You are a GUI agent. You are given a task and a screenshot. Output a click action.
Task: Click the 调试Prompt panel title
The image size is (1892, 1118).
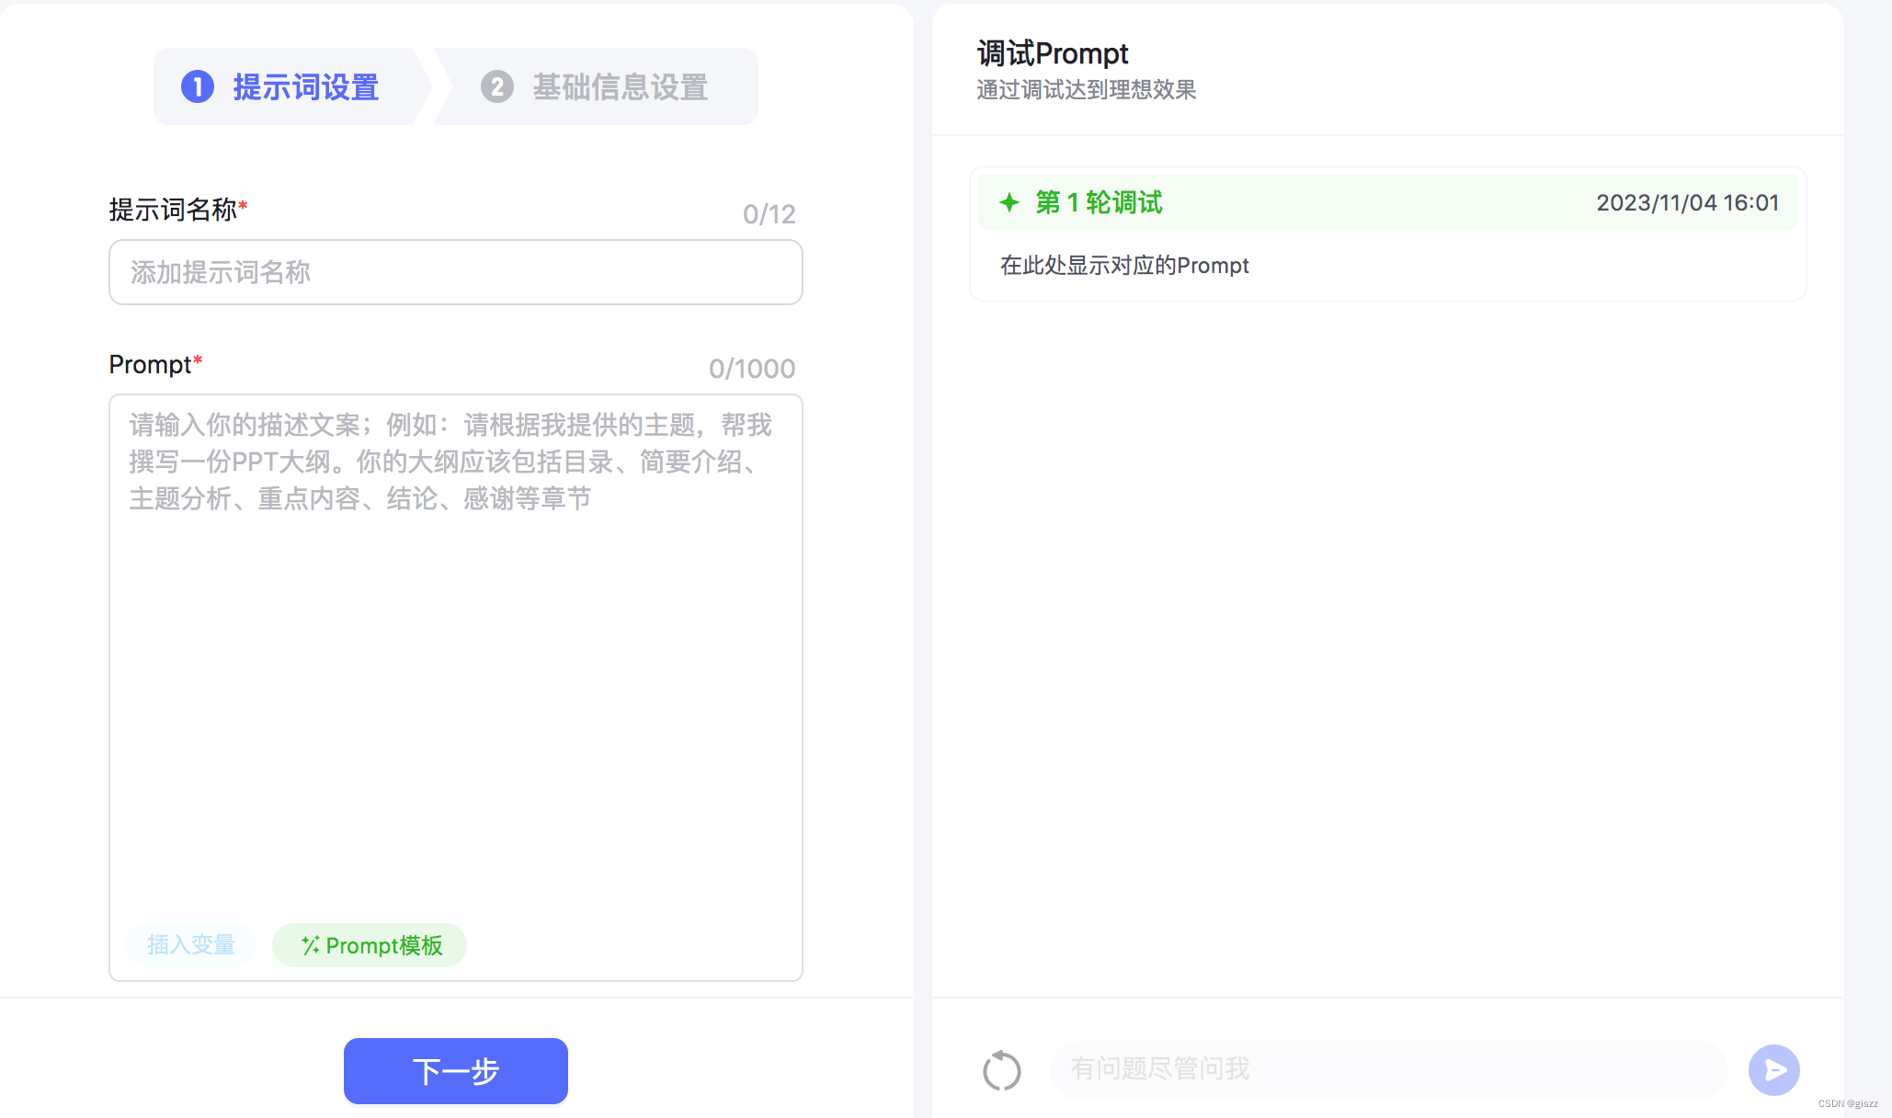click(x=1053, y=53)
